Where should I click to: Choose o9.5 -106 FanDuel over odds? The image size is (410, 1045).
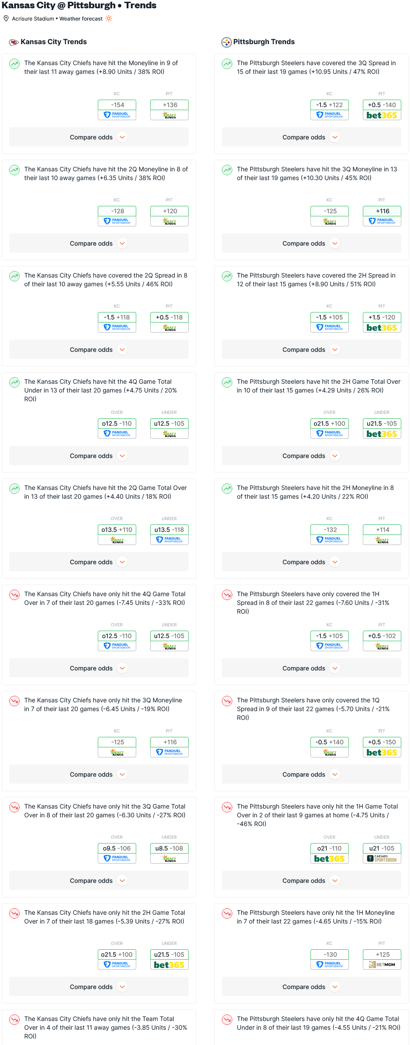click(117, 853)
